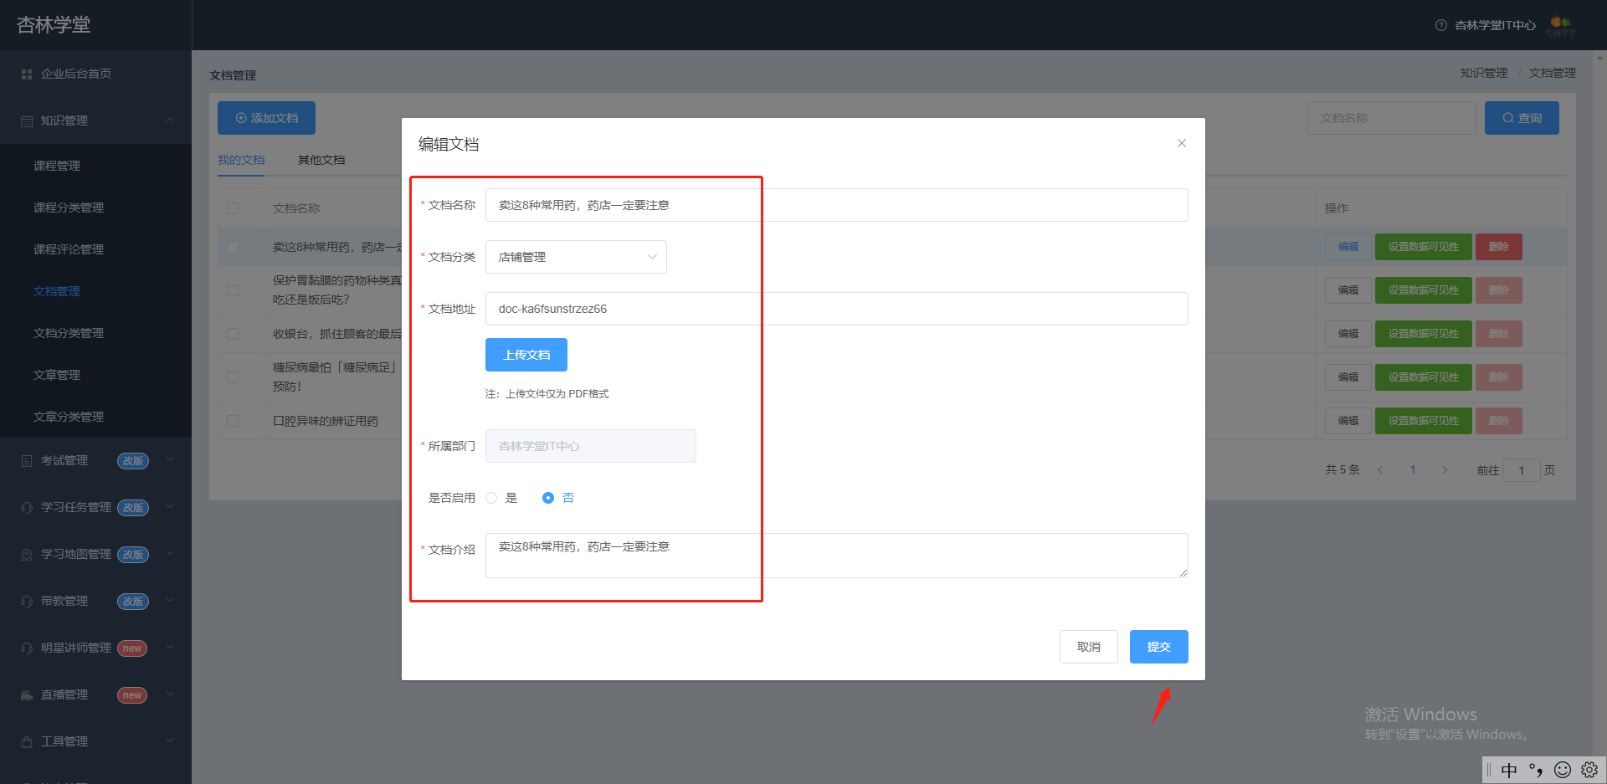The height and width of the screenshot is (784, 1607).
Task: Switch to the 其他文档 tab
Action: click(321, 160)
